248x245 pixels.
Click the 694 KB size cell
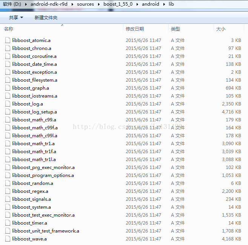(x=233, y=88)
